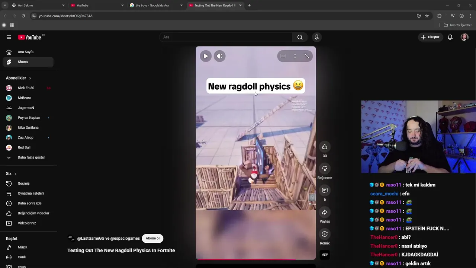Open Videolarınız in sidebar
This screenshot has height=268, width=476.
coord(28,223)
